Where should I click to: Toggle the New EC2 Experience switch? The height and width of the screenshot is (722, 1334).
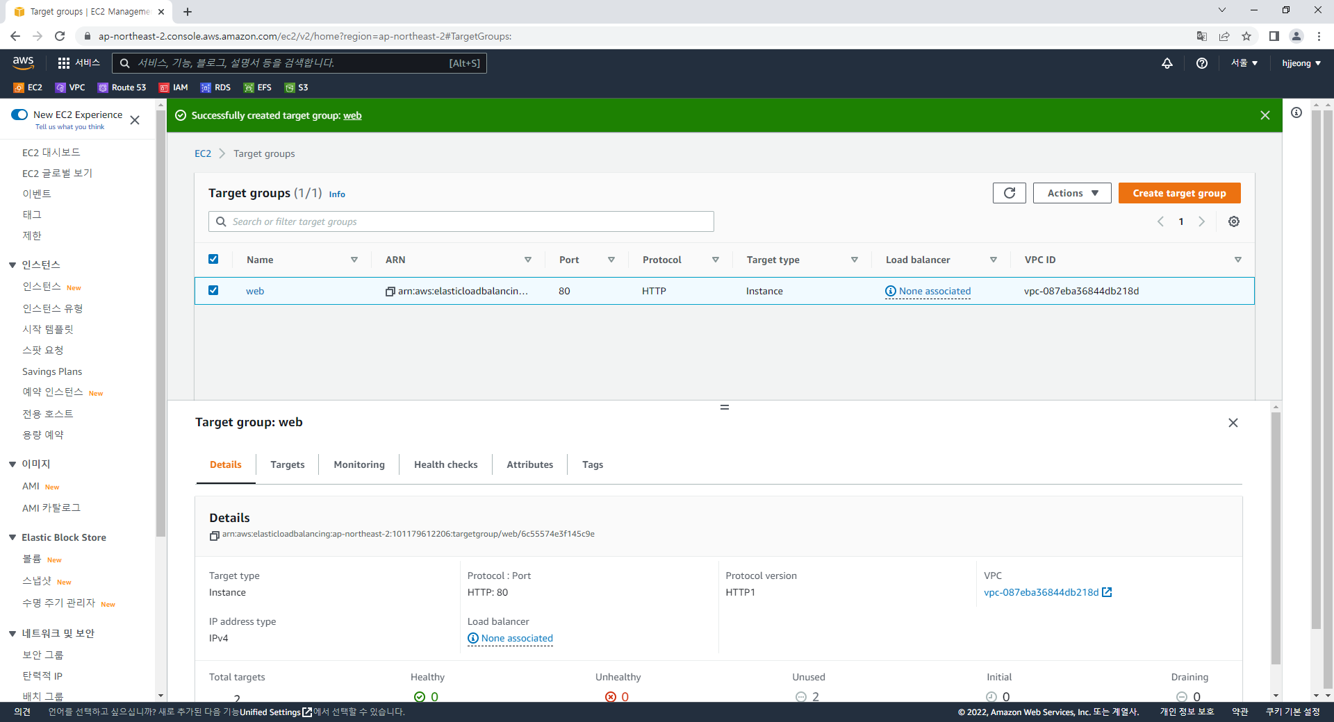coord(19,115)
